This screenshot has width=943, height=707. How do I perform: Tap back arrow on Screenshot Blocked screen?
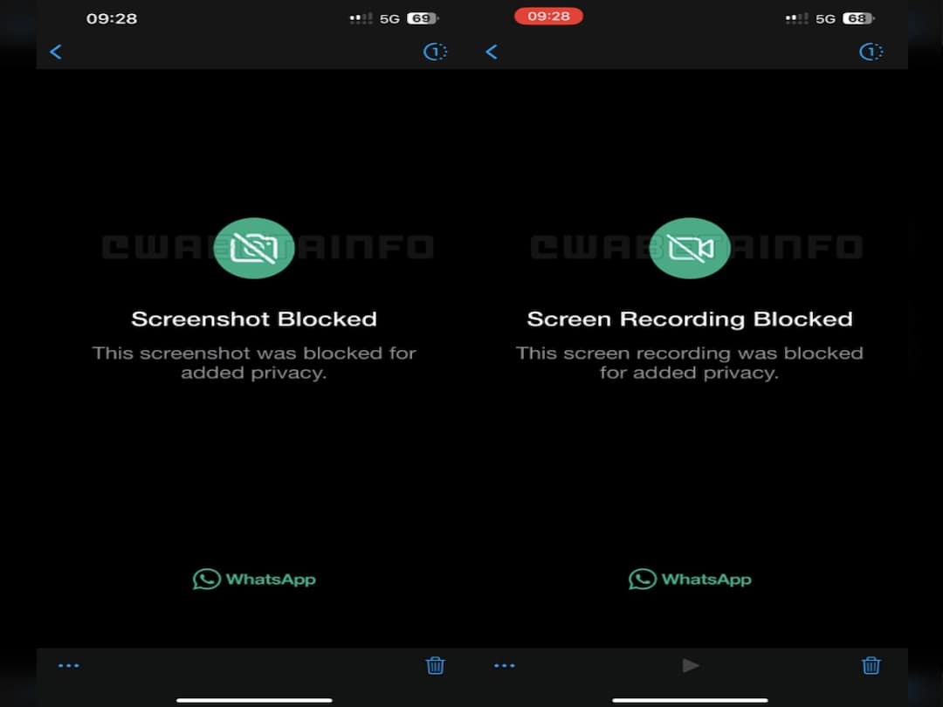click(56, 52)
